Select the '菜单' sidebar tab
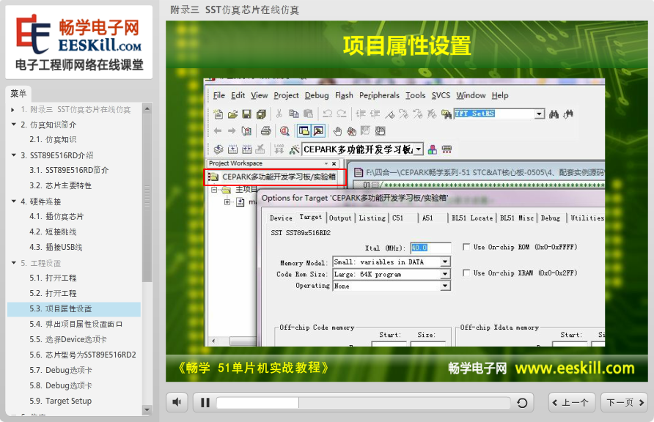Viewport: 654px width, 422px height. pos(18,93)
